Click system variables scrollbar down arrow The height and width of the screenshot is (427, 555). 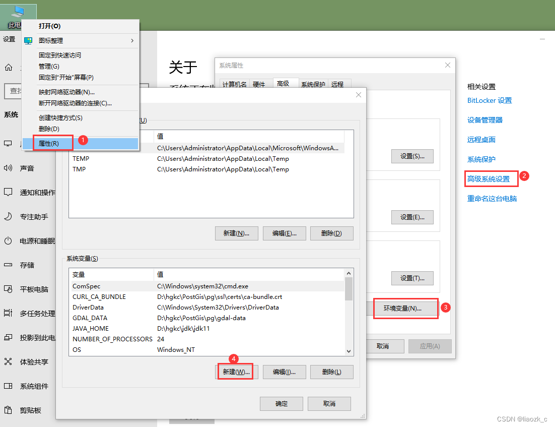349,351
